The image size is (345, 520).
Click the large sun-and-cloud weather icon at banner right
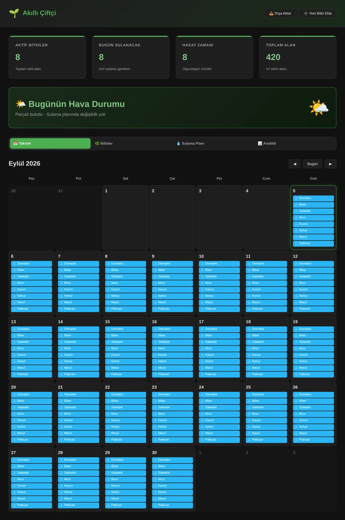(319, 108)
